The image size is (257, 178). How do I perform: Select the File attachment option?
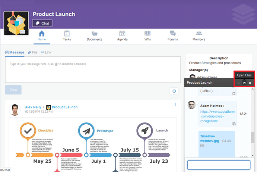[33, 53]
